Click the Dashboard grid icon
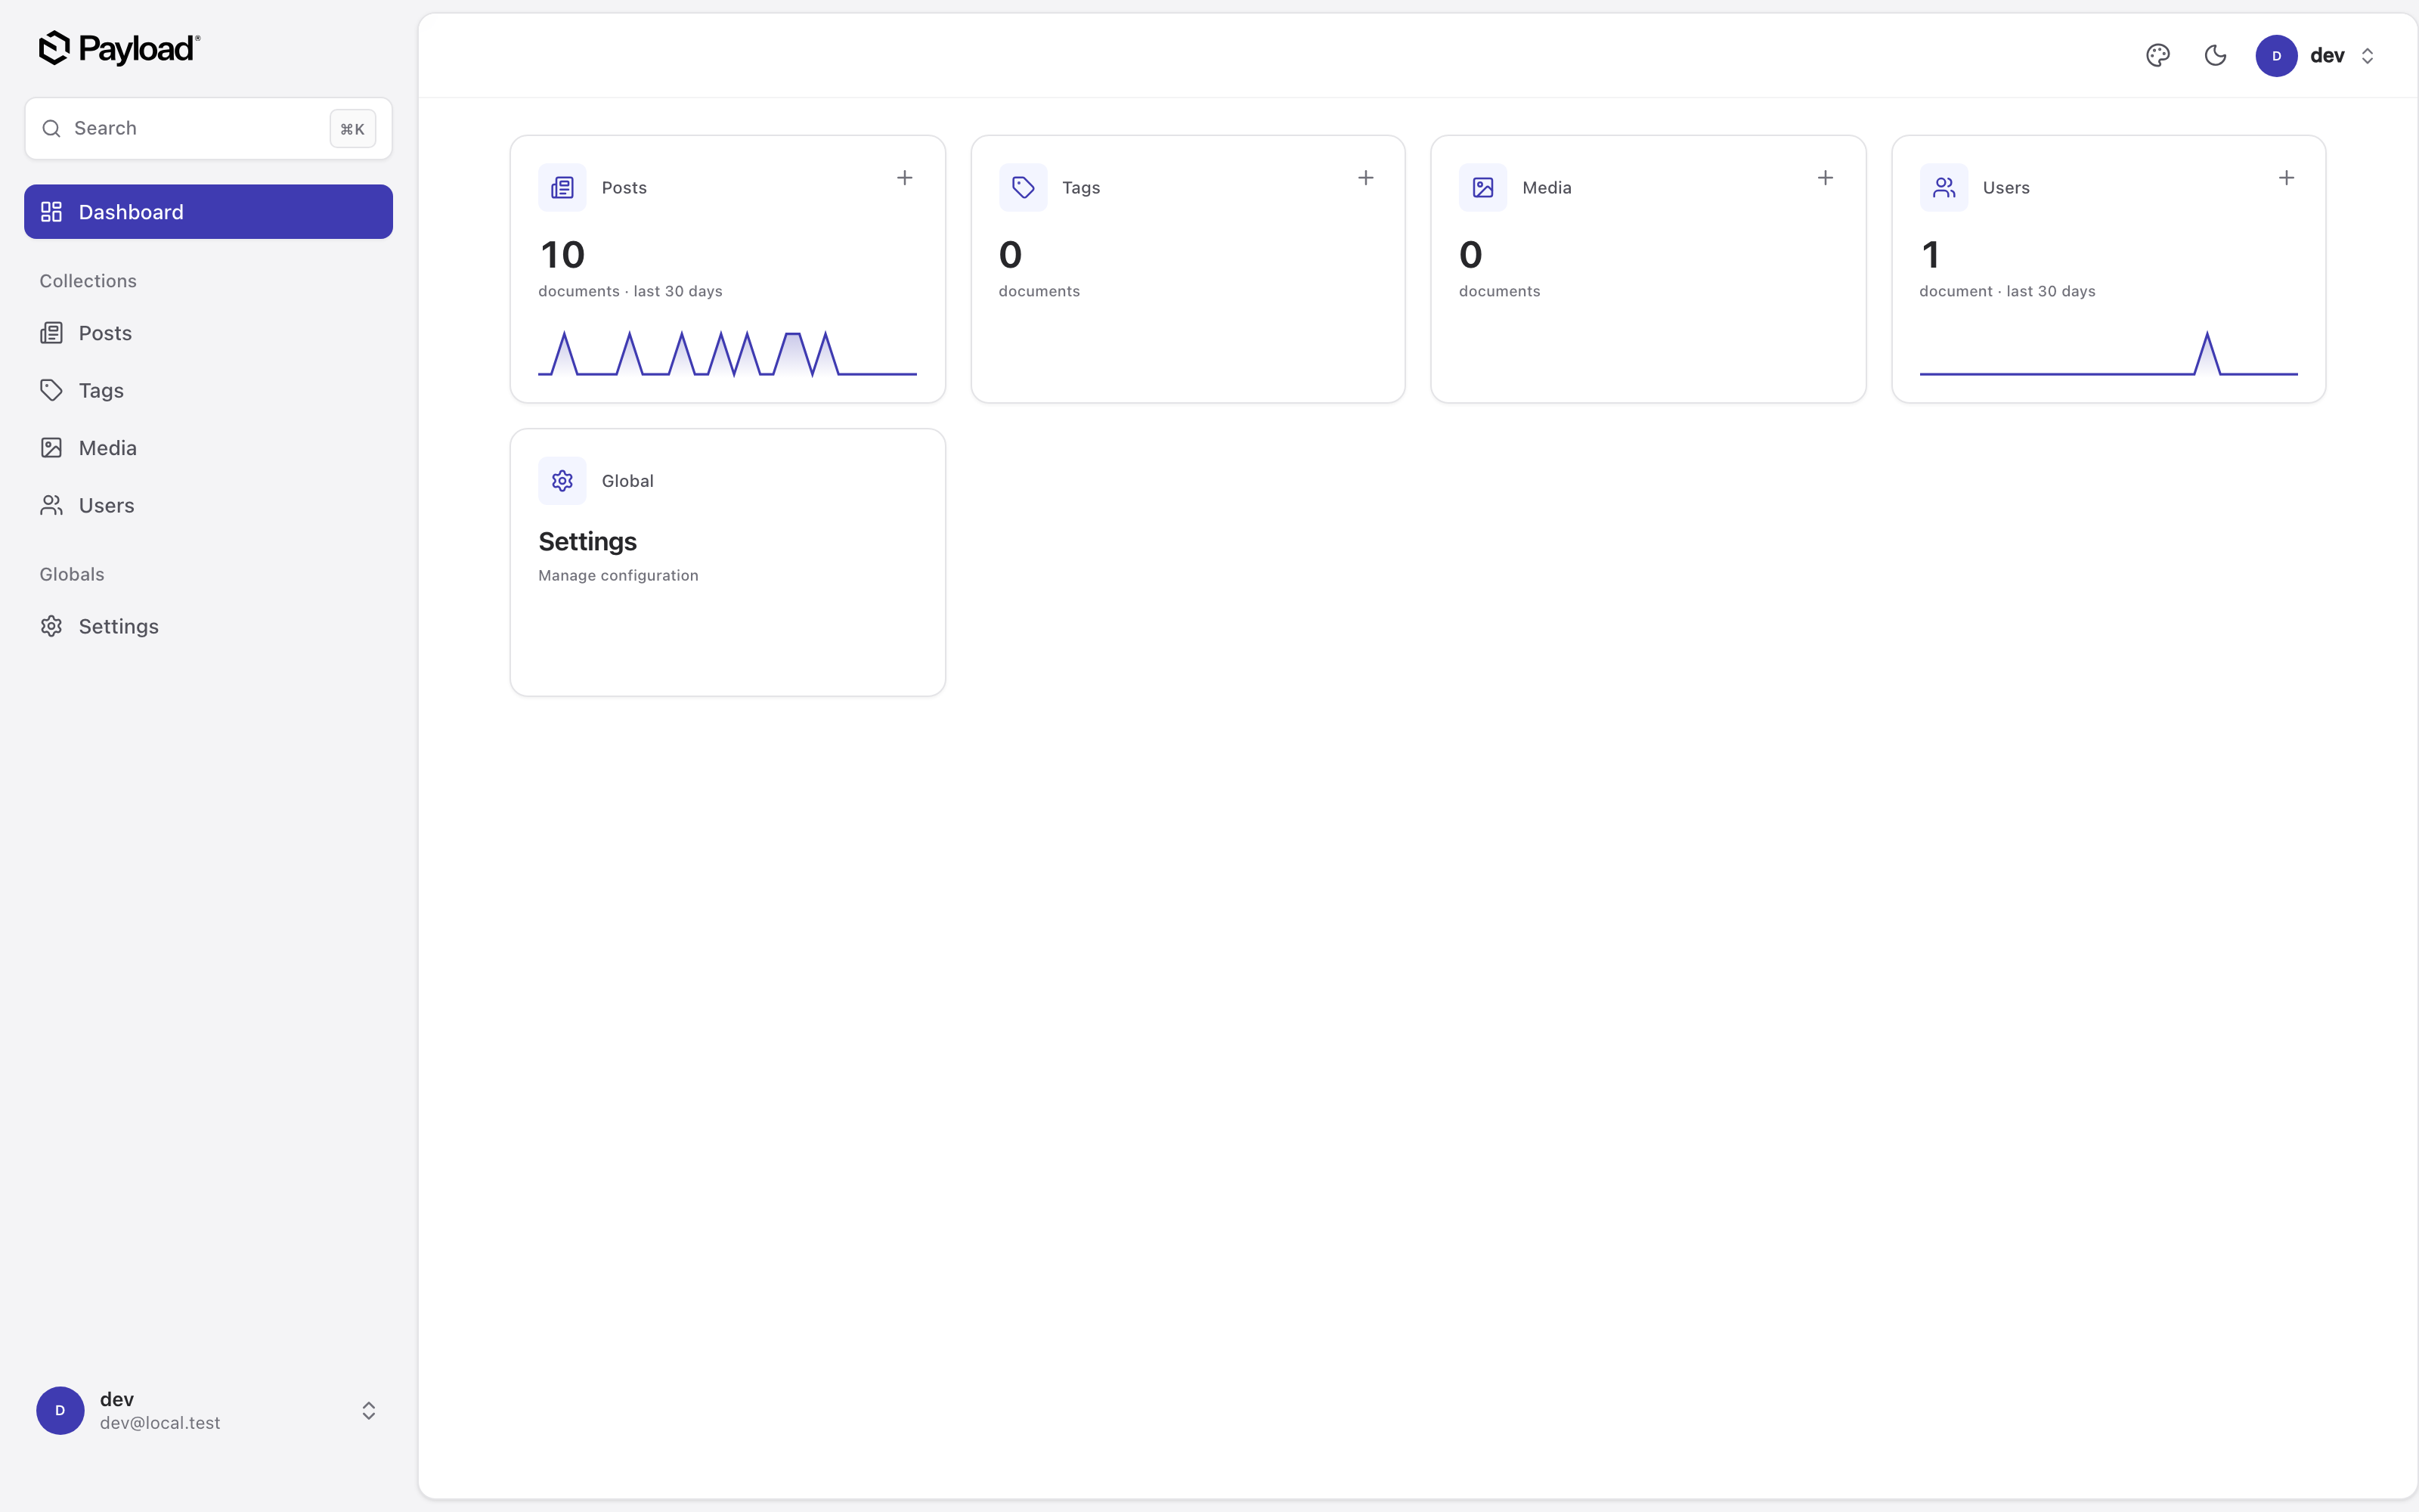 [51, 212]
